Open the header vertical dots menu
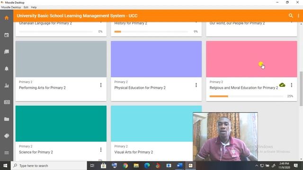Image resolution: width=303 pixels, height=170 pixels. pyautogui.click(x=298, y=16)
